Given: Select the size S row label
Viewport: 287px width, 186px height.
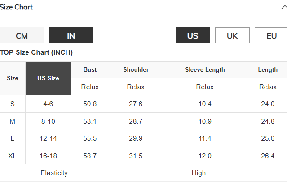Looking at the screenshot, I should 13,104.
